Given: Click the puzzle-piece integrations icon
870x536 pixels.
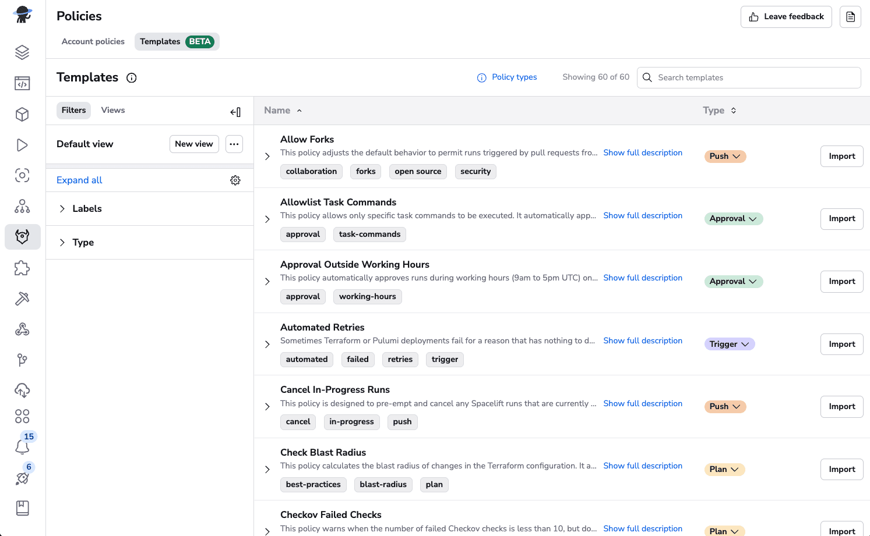Looking at the screenshot, I should [22, 268].
